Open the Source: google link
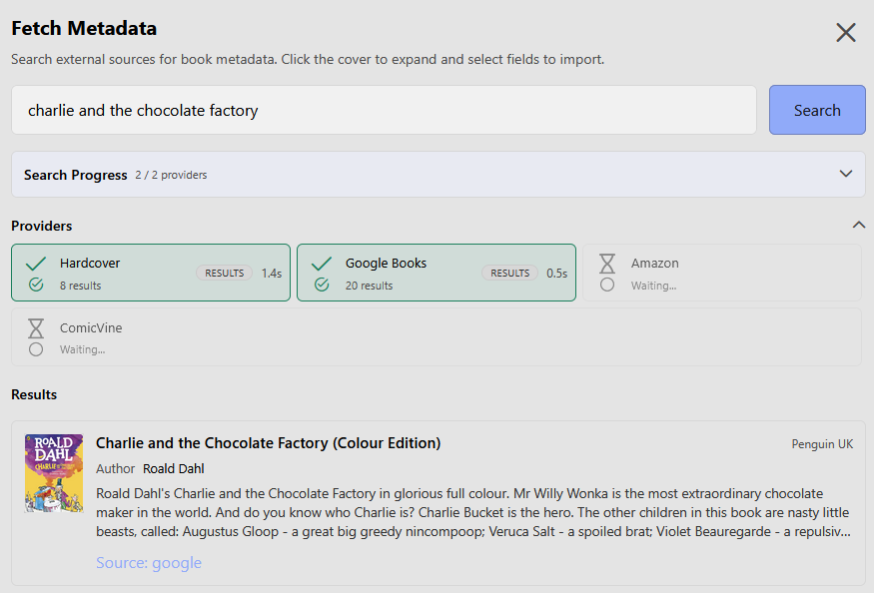This screenshot has height=593, width=874. pos(149,563)
